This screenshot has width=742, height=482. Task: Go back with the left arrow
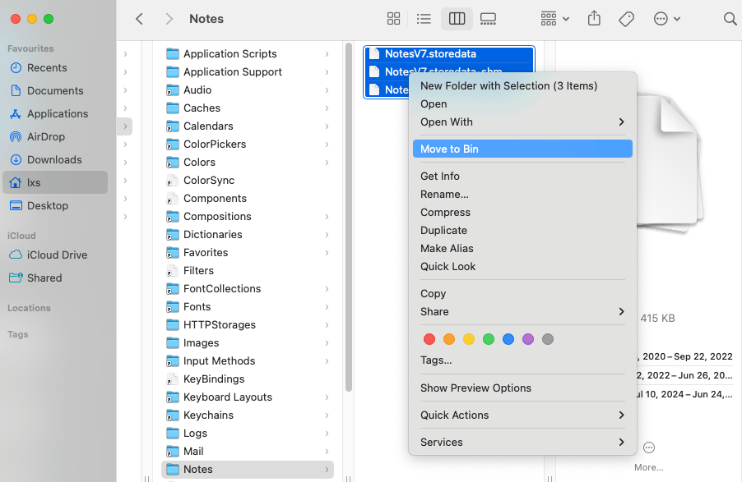coord(140,19)
